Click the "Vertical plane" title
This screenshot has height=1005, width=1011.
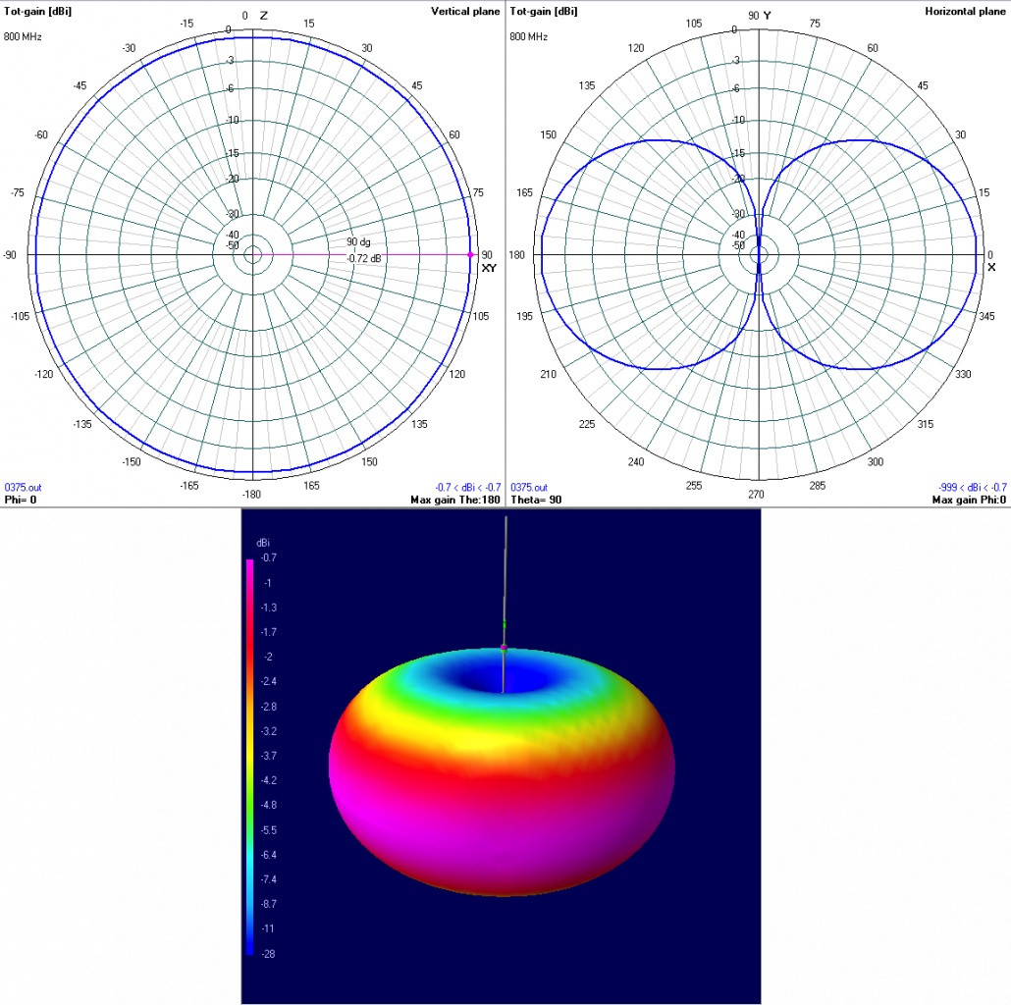[x=465, y=12]
